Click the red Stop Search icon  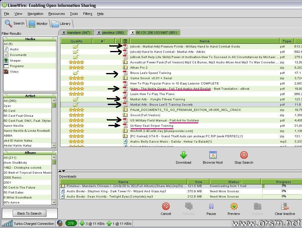click(244, 155)
